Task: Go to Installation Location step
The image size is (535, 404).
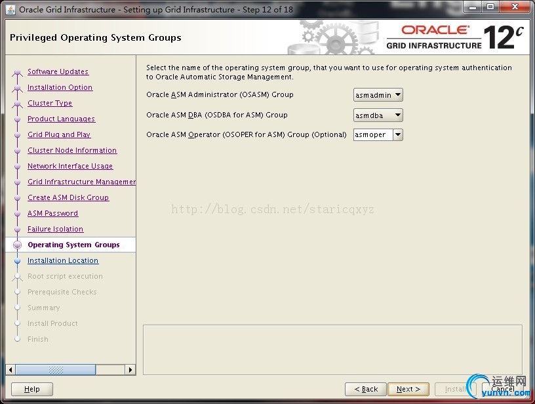Action: 63,260
